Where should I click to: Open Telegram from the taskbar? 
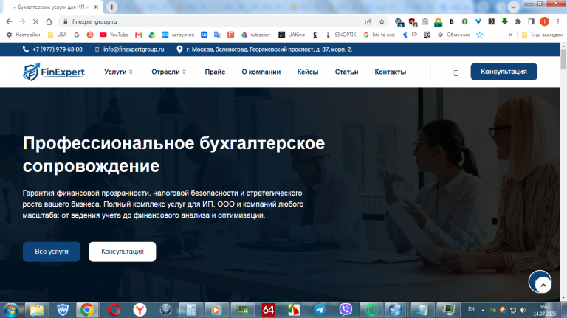click(320, 310)
